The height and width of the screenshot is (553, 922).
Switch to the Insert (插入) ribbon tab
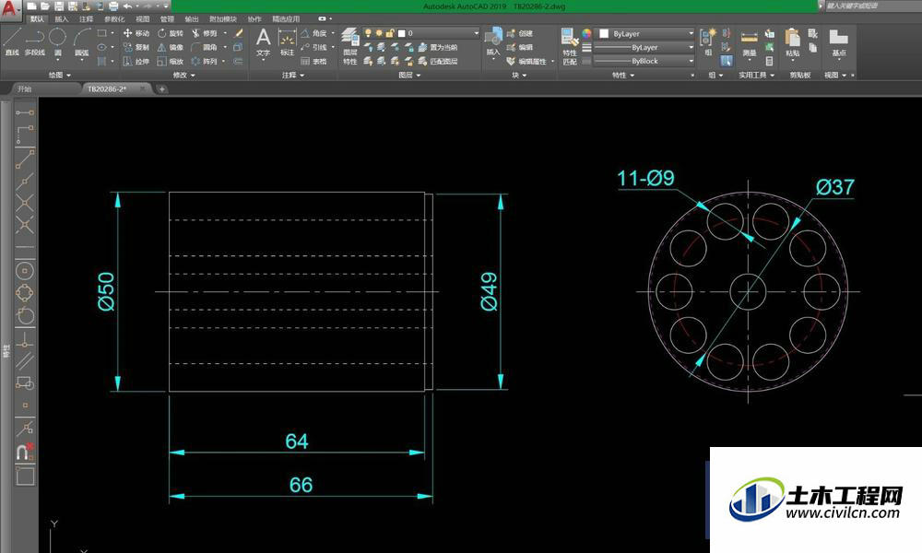point(61,18)
